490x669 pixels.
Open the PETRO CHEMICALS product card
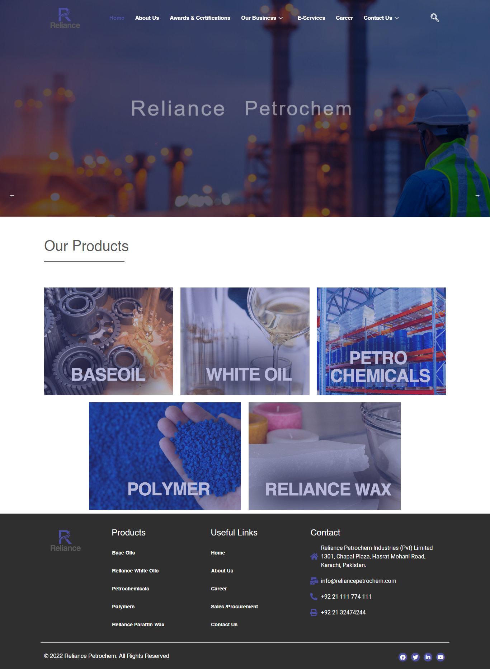[x=381, y=341]
